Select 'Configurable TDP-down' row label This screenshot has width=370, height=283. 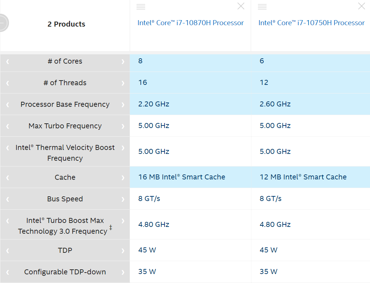(x=65, y=272)
